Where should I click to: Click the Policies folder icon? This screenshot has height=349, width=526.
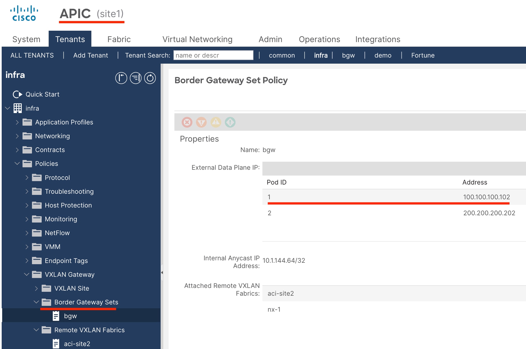[27, 164]
